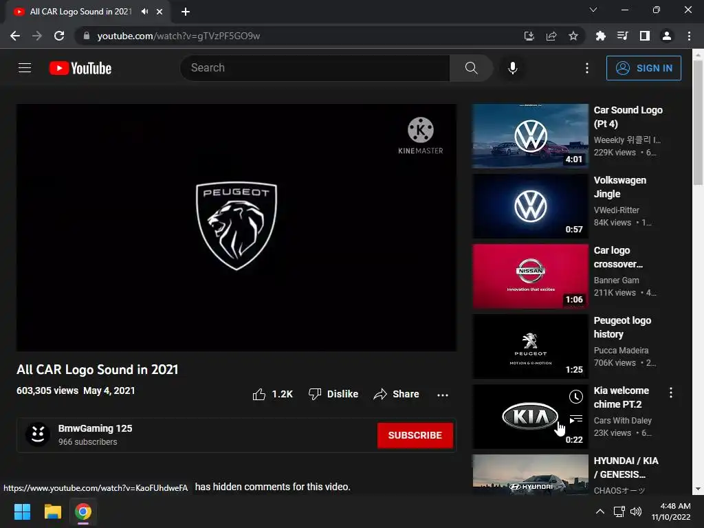Click the main Peugeot video player

point(236,228)
